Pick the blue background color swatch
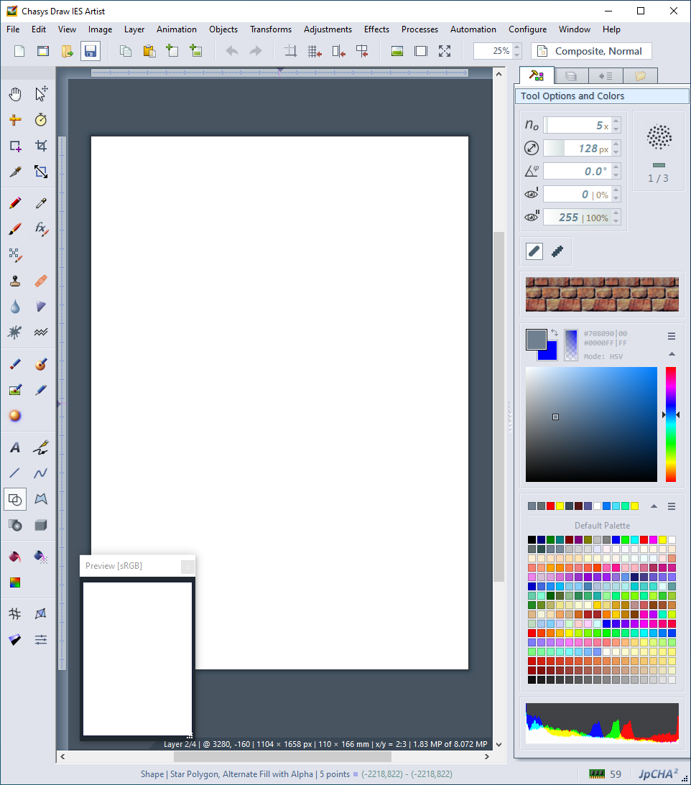 (548, 350)
